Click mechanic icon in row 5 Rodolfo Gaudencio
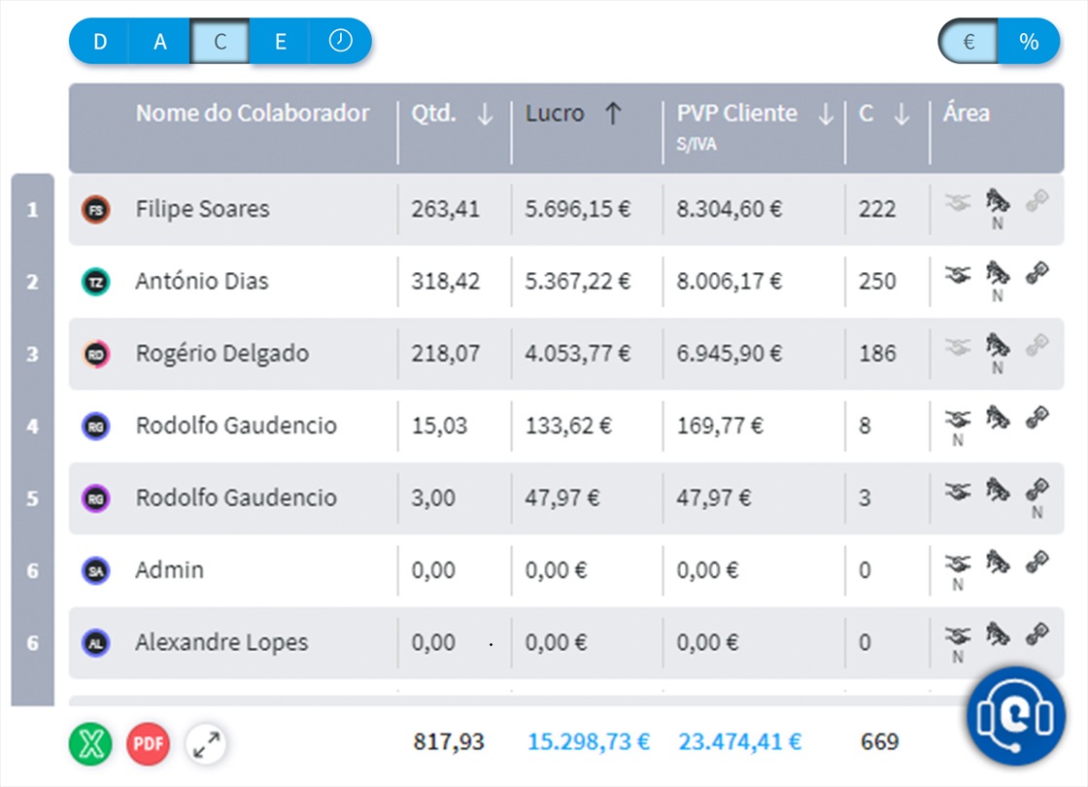This screenshot has width=1088, height=787. pyautogui.click(x=997, y=490)
